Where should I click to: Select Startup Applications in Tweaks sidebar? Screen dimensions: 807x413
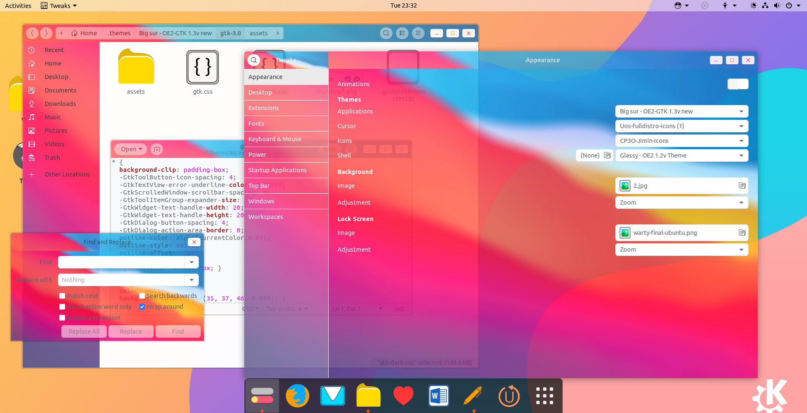(x=286, y=170)
